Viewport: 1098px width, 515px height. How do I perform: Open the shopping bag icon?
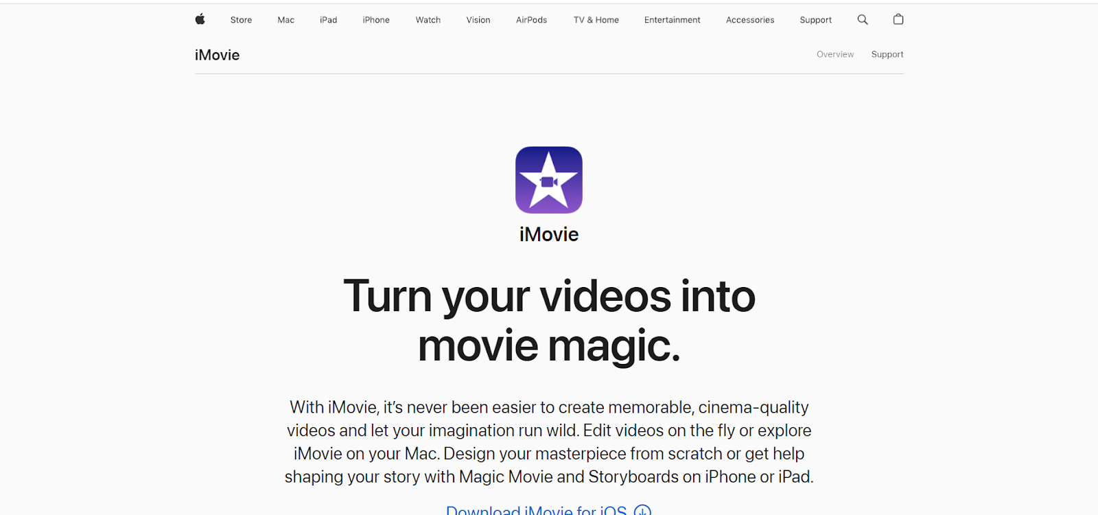pyautogui.click(x=898, y=19)
